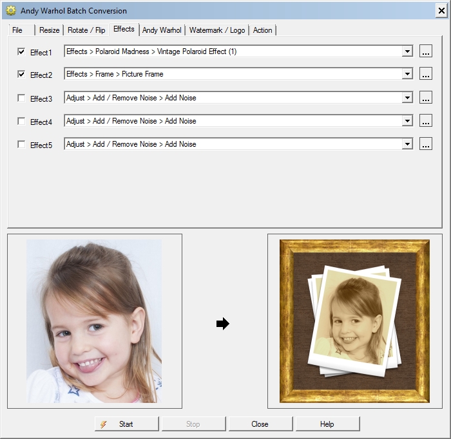
Task: Enable the Effect3 checkbox
Action: 21,98
